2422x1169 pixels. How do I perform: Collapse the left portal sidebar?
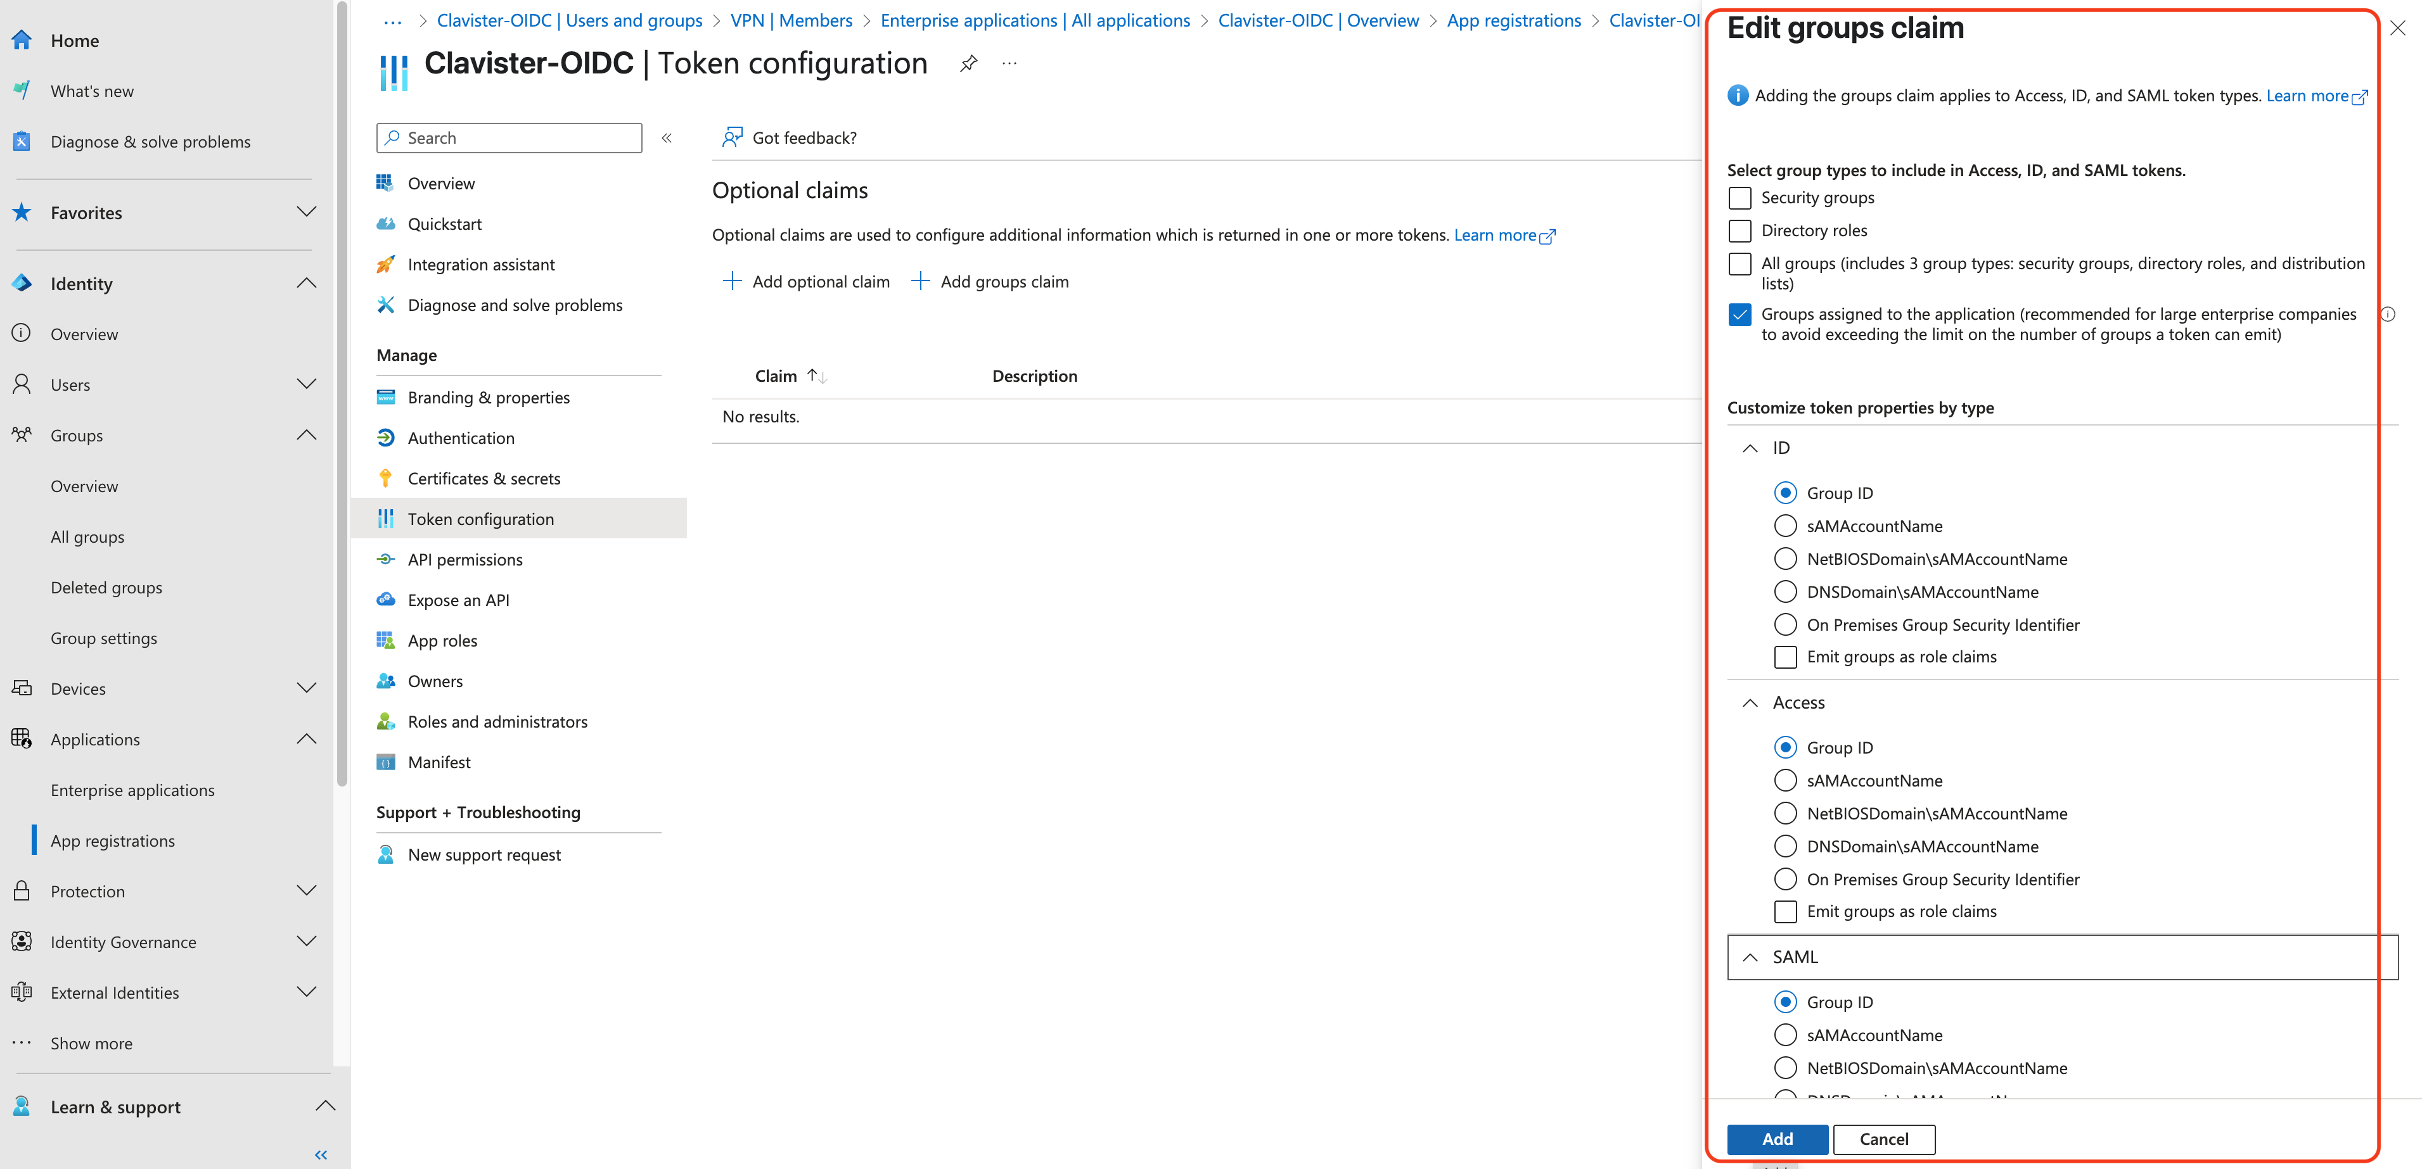(321, 1155)
